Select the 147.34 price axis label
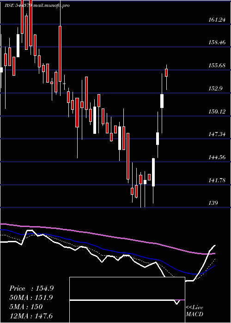This screenshot has height=323, width=231. pyautogui.click(x=217, y=134)
